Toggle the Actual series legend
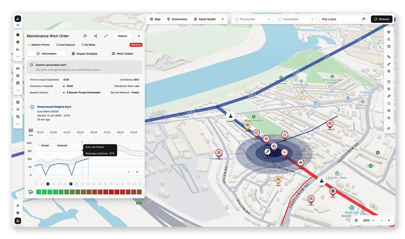 click(x=43, y=146)
